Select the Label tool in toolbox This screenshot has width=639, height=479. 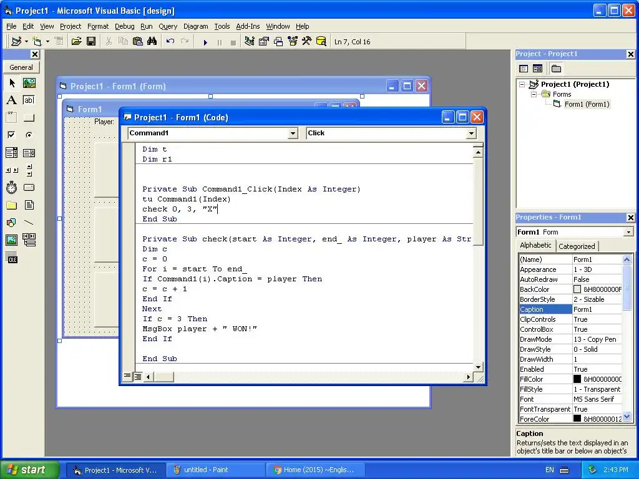coord(12,100)
